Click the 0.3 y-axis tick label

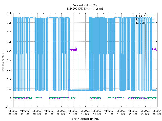[x=9, y=70]
